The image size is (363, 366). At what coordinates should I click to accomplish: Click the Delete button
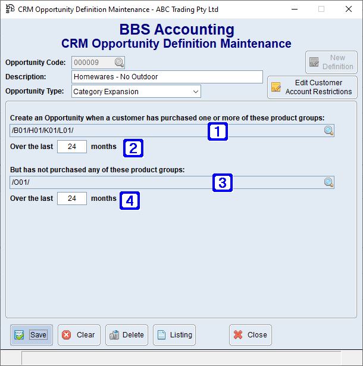click(127, 335)
